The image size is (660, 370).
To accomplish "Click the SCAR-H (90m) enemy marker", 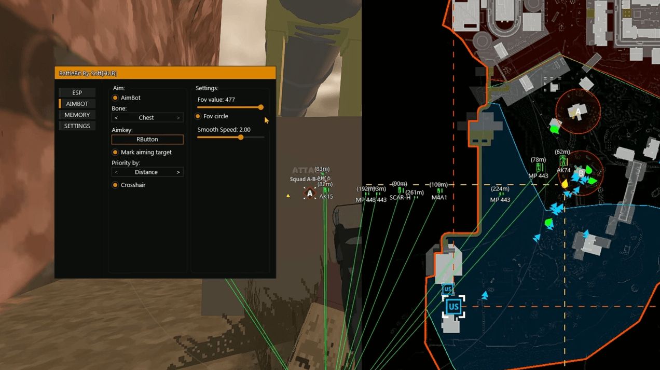I will click(x=400, y=190).
